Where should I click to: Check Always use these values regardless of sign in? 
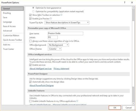coord(30,41)
